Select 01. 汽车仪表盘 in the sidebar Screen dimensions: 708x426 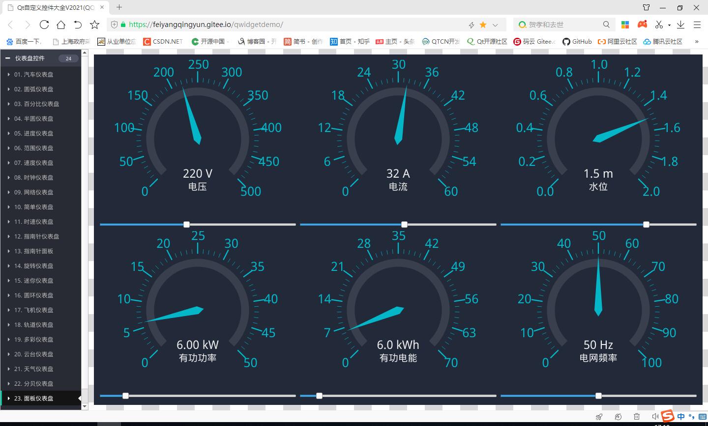(33, 75)
